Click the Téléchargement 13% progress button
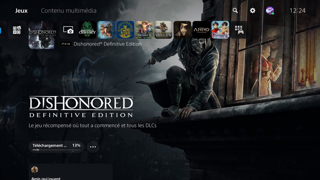 click(56, 147)
